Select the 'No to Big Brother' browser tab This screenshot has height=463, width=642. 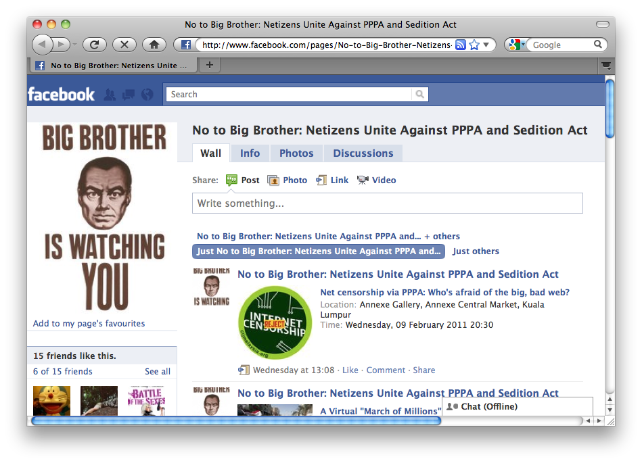pyautogui.click(x=113, y=66)
